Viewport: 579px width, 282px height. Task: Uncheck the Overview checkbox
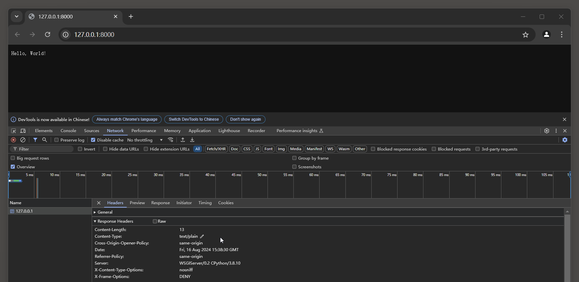(13, 167)
